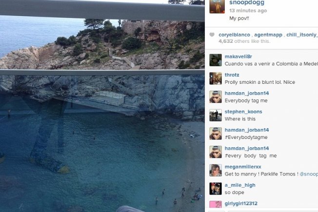
Task: Open agentmapp liker profile link
Action: click(x=268, y=35)
